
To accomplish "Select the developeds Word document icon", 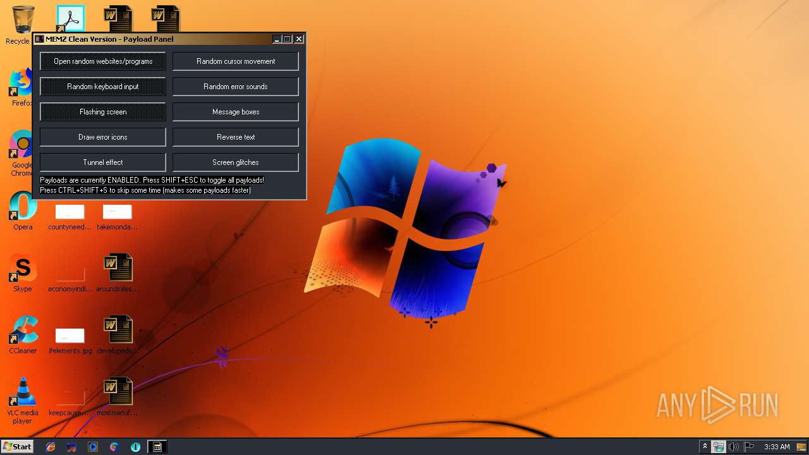I will [x=118, y=335].
